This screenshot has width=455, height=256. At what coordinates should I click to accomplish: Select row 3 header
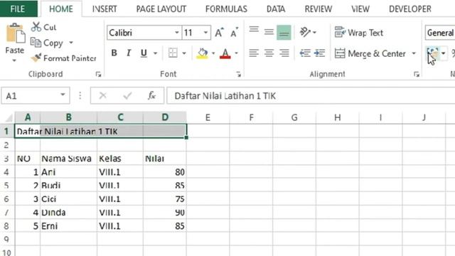6,159
